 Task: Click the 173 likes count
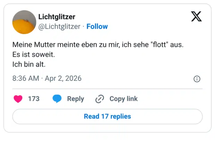[x=34, y=99]
